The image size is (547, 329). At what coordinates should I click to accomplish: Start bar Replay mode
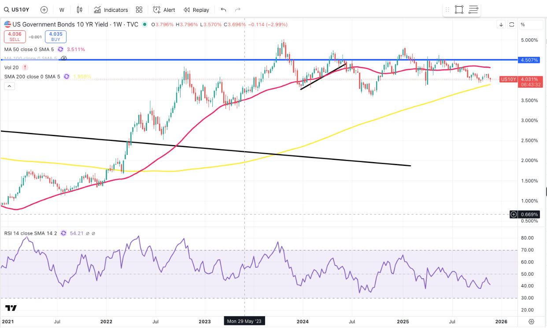(196, 10)
